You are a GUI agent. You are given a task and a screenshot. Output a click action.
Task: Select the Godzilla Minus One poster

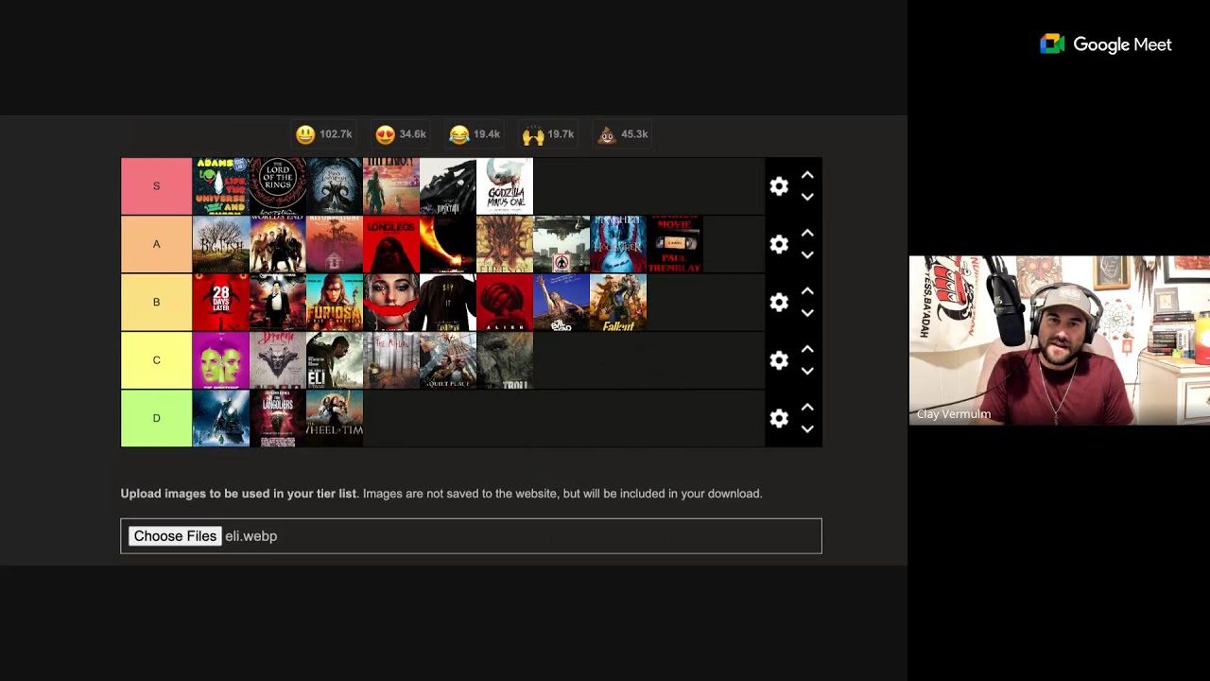point(505,186)
